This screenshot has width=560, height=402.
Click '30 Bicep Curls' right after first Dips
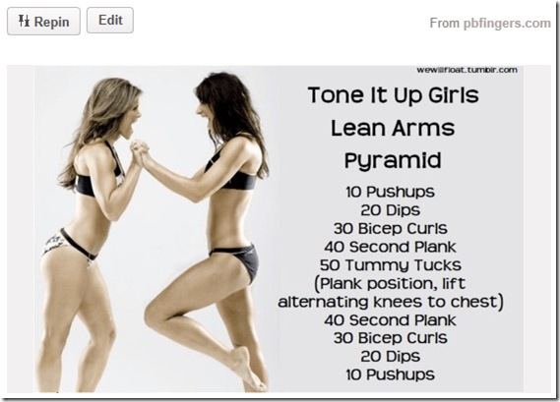391,229
